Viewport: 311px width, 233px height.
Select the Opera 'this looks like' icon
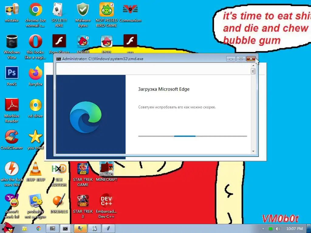pos(35,47)
